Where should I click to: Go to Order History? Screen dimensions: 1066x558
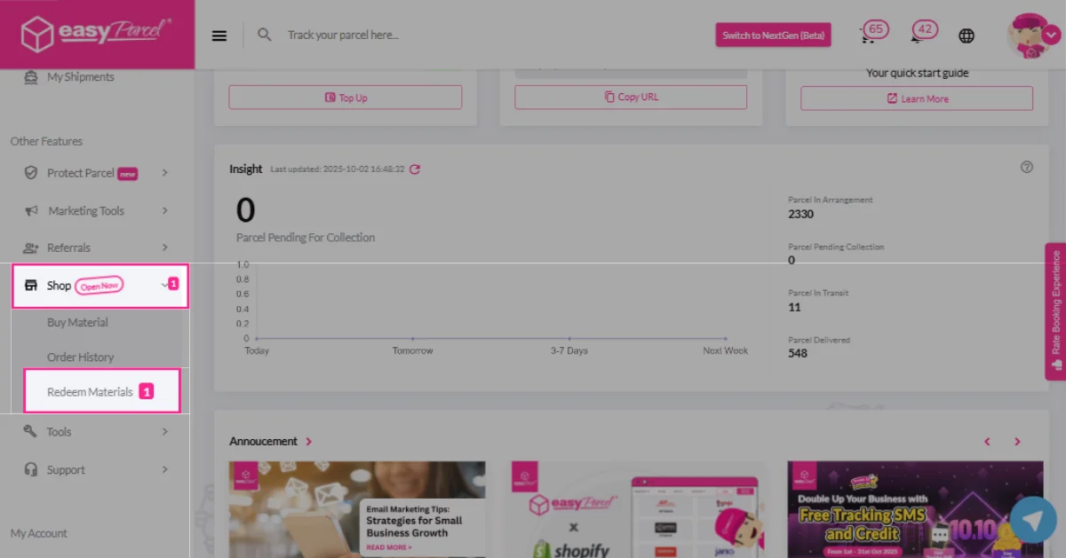tap(81, 357)
